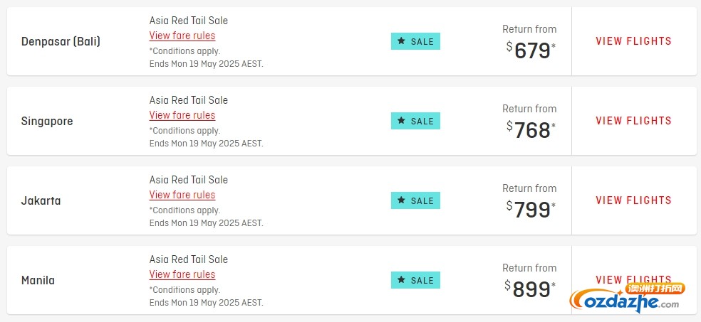Select the Manila destination name

[38, 281]
